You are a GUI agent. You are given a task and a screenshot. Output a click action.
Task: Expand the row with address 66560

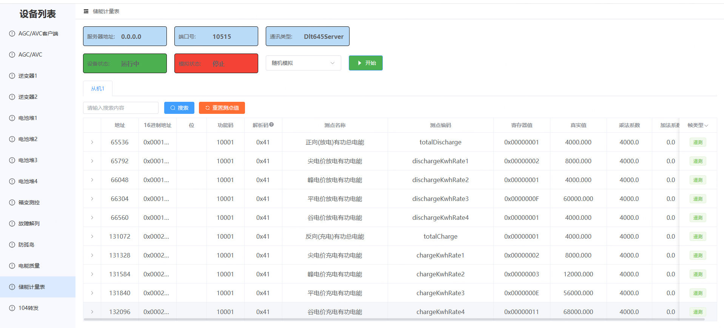[x=92, y=218]
